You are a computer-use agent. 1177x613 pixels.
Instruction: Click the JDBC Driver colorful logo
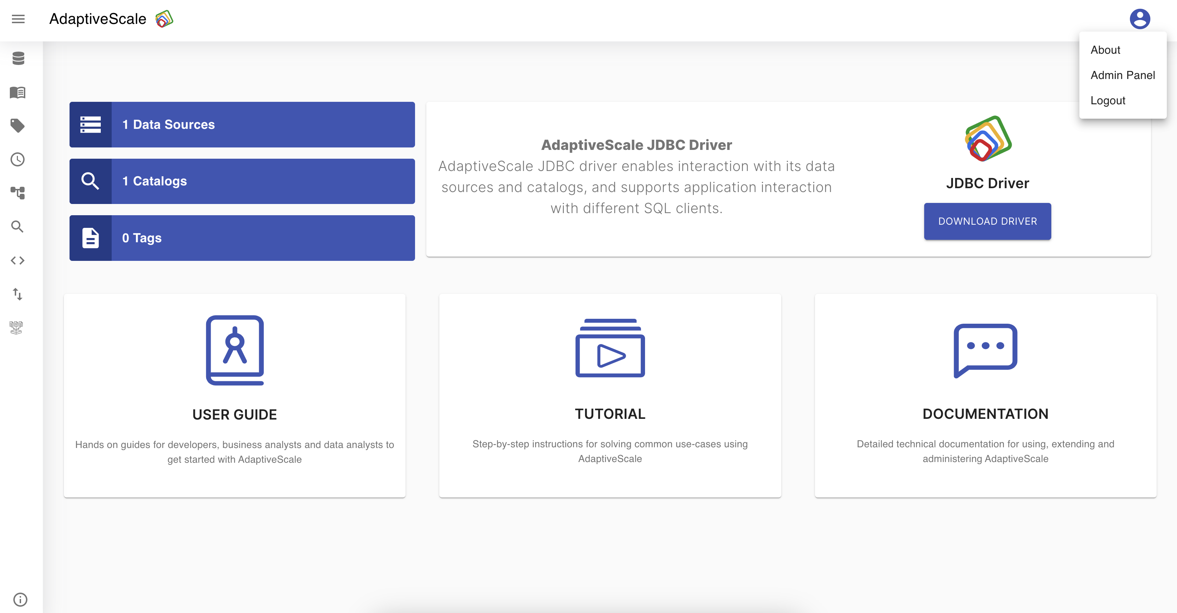click(x=988, y=139)
